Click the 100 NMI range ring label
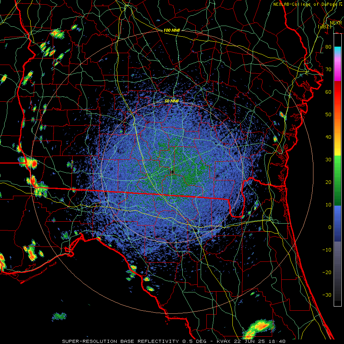 (172, 30)
